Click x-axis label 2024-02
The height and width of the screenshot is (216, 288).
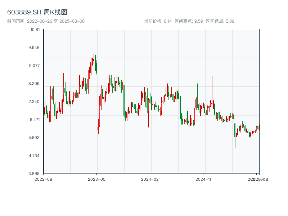coord(150,179)
